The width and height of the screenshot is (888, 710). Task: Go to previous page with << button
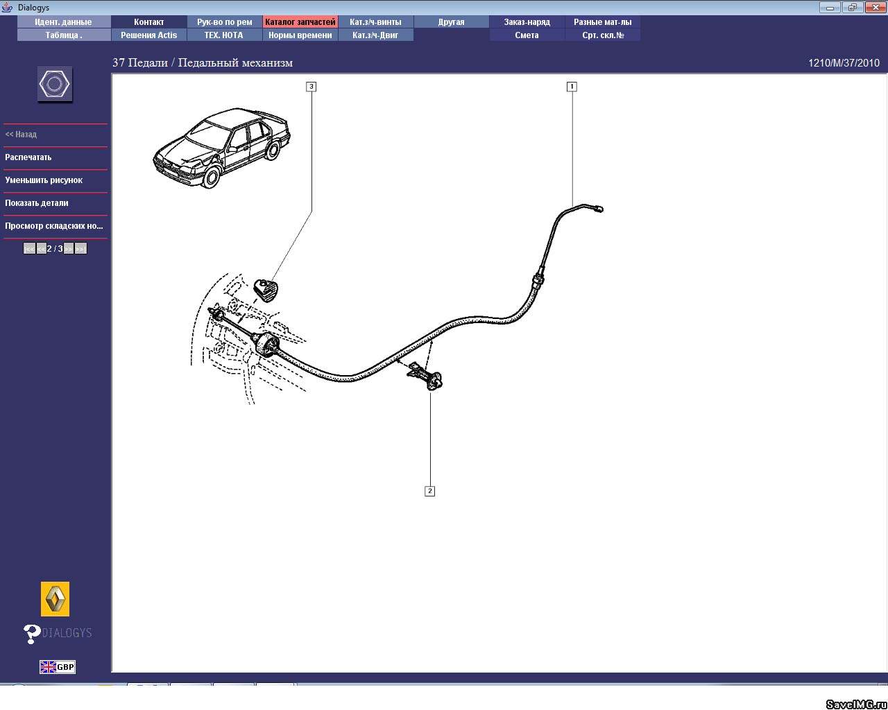42,249
